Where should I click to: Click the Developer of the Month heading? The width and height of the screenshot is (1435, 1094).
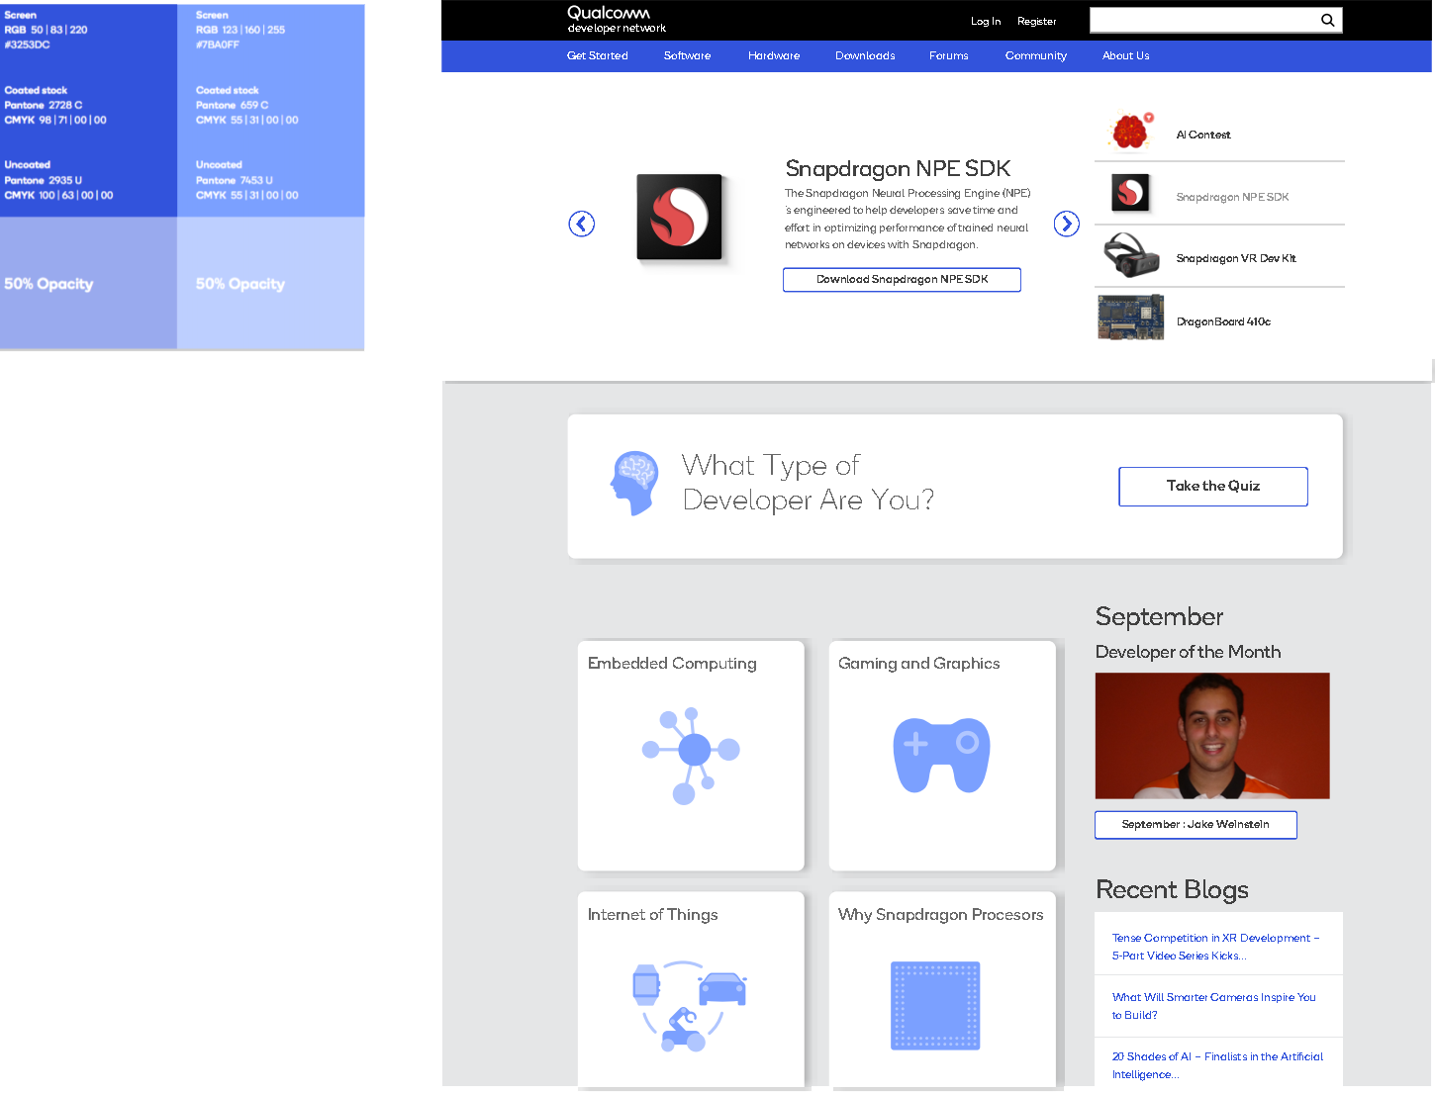[x=1188, y=652]
